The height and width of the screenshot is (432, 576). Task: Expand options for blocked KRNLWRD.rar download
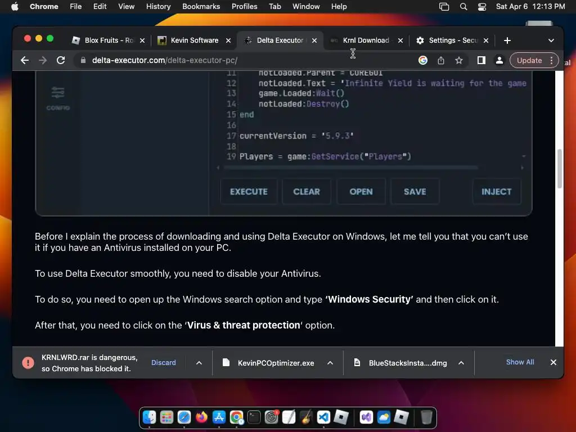click(199, 363)
